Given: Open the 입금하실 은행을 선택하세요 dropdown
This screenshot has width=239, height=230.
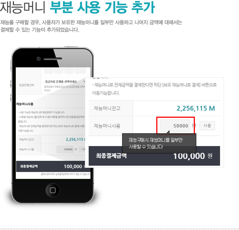Looking at the screenshot, I should coord(65,82).
